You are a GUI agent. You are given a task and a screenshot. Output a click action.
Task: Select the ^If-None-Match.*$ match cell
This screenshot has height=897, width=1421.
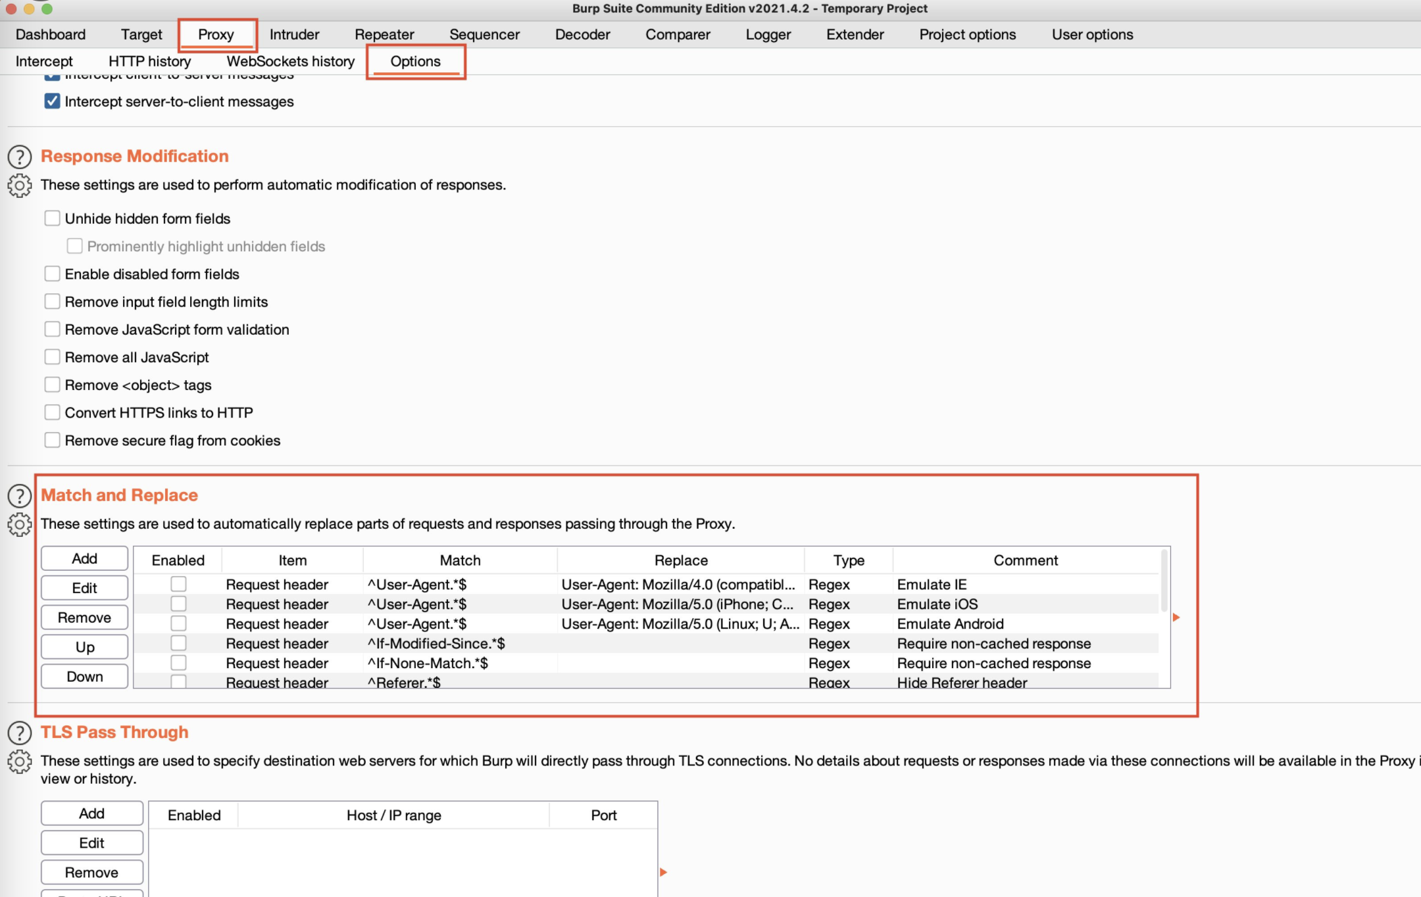(x=460, y=663)
